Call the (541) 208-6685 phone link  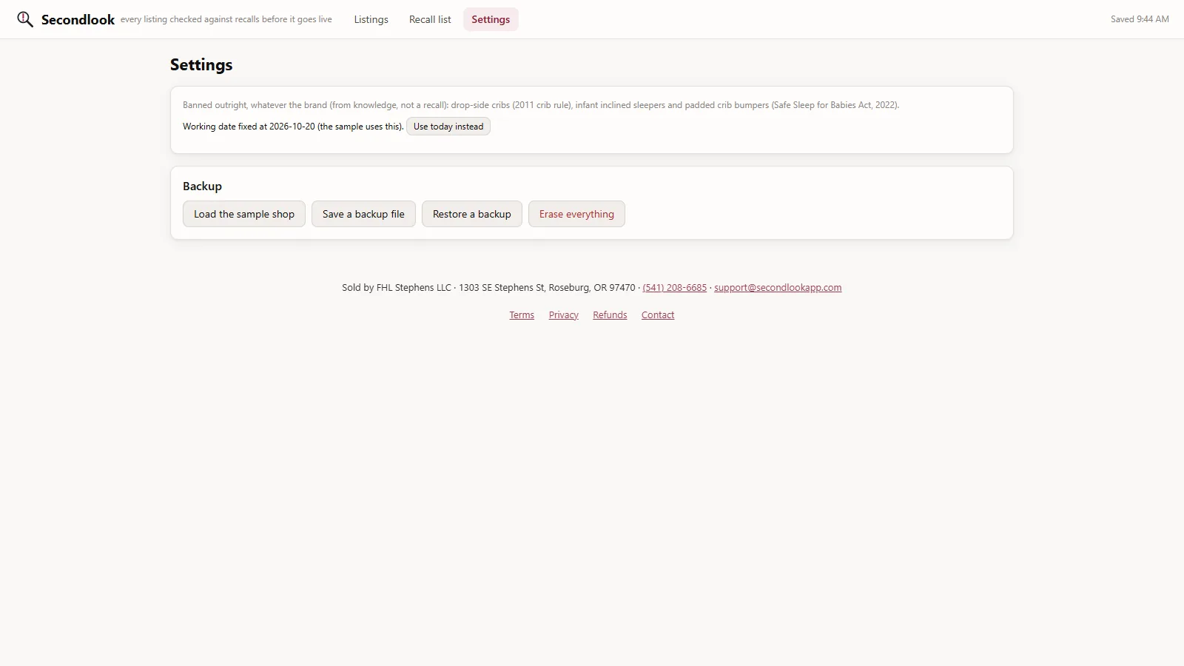click(x=674, y=288)
